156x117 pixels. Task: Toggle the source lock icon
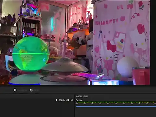[x=72, y=100]
